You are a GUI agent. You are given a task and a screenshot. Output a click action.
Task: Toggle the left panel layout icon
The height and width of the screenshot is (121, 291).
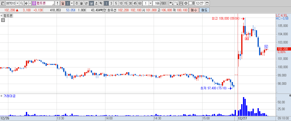tap(3, 3)
